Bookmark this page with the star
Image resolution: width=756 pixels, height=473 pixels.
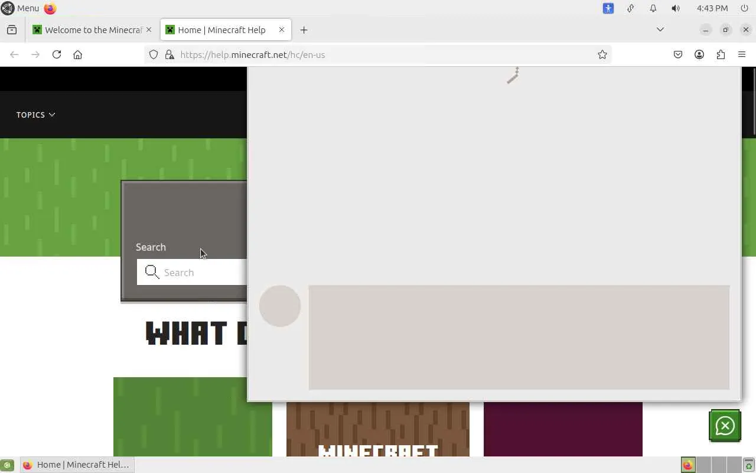click(x=602, y=54)
